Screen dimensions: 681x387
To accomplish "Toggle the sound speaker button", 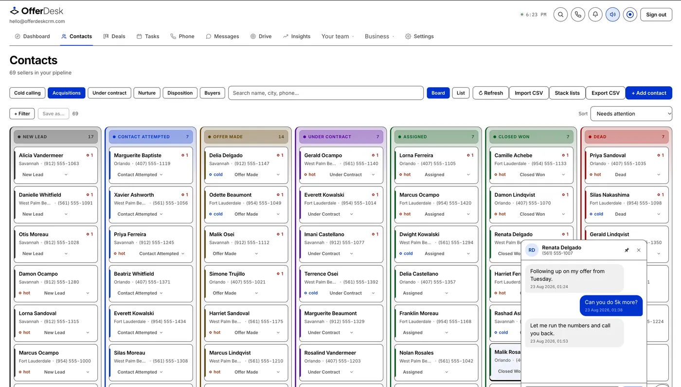I will [613, 15].
